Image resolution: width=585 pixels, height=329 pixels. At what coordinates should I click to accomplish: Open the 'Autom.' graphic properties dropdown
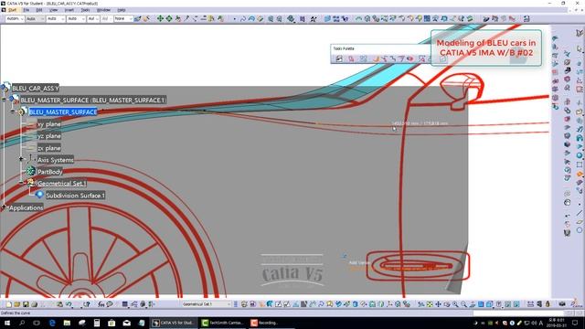[x=15, y=18]
